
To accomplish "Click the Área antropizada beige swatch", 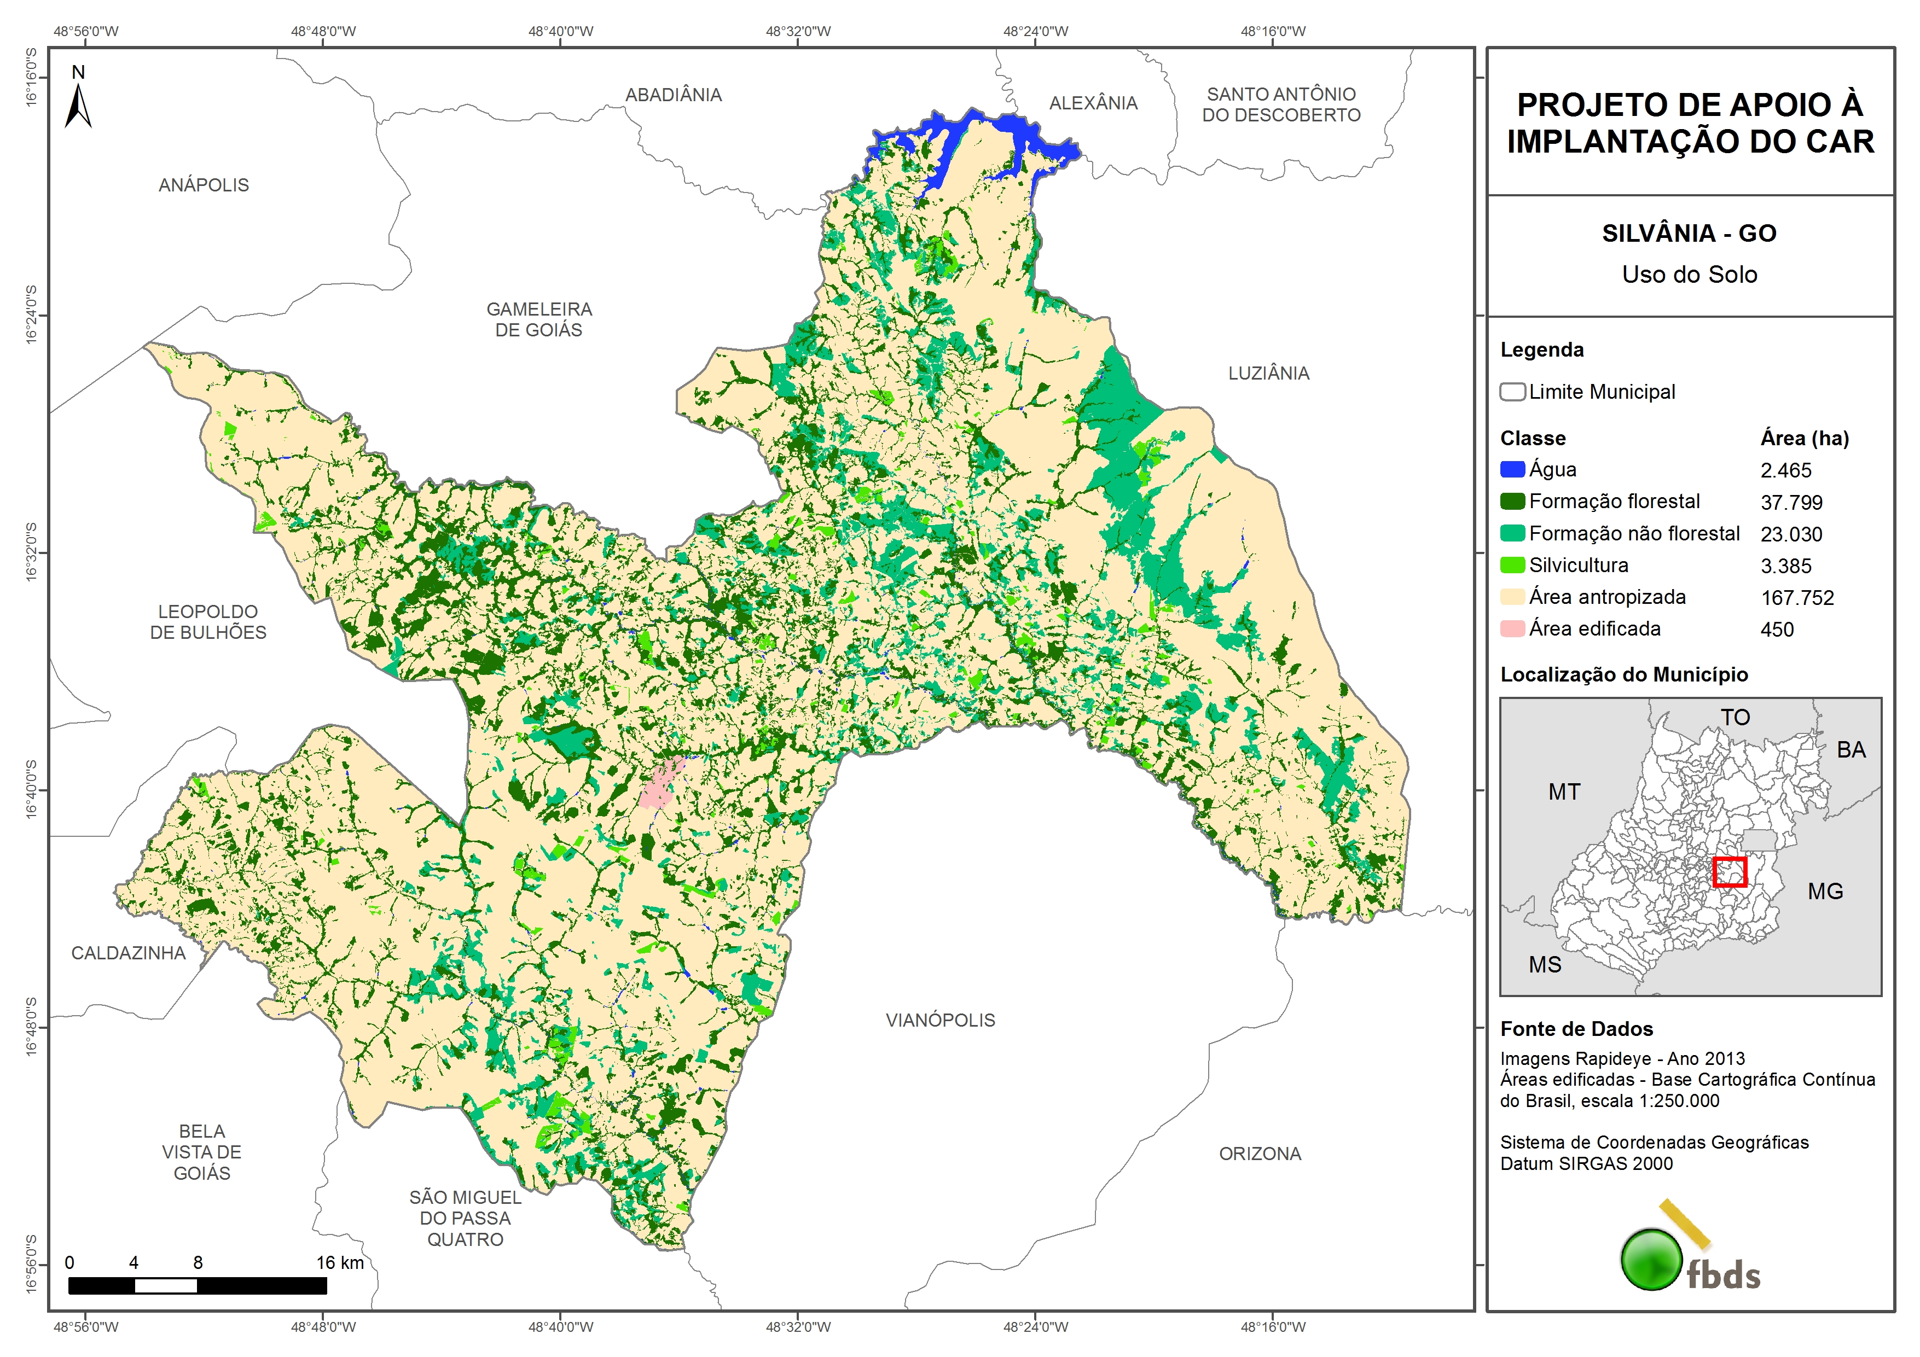I will (1512, 597).
